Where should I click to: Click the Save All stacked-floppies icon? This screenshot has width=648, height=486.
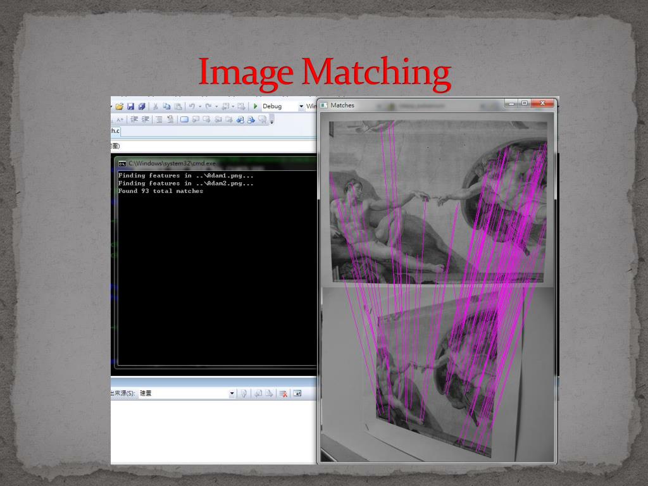click(141, 106)
